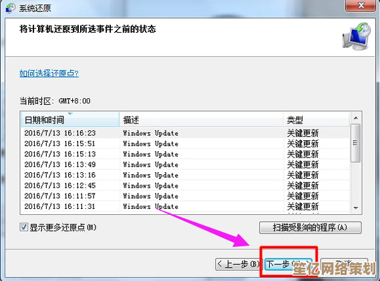
Task: Select the restore point at 16:11:31
Action: tap(186, 206)
